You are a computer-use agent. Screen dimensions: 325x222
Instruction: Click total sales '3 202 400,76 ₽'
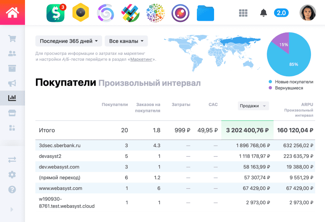[x=247, y=130]
